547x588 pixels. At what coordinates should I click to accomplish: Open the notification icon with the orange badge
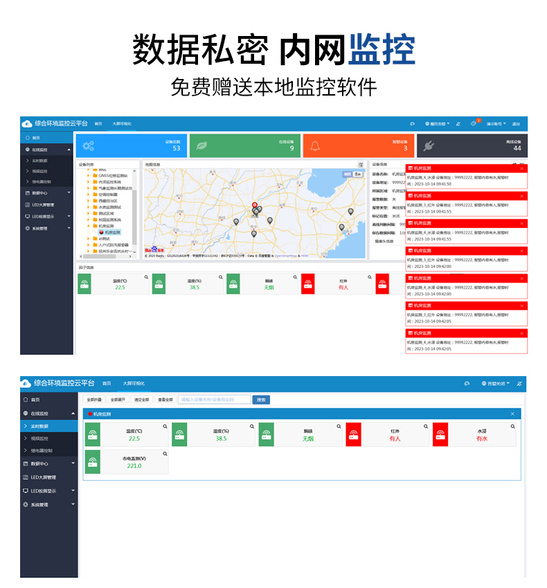click(474, 123)
